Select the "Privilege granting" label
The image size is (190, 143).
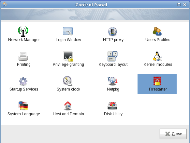68,64
